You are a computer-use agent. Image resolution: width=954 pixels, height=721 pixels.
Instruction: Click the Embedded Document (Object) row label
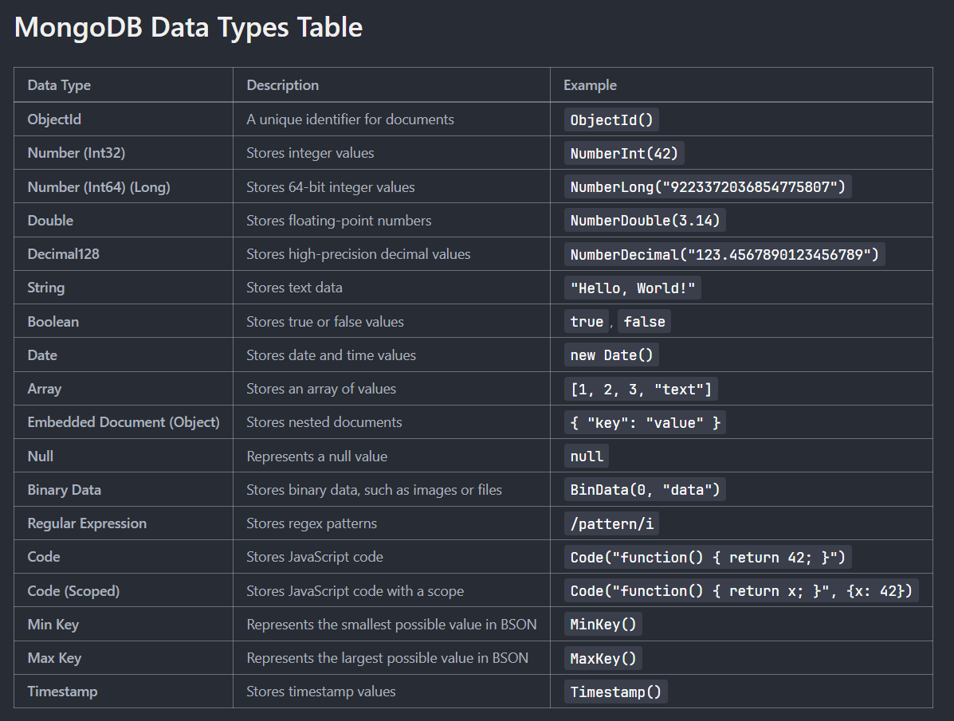tap(124, 421)
